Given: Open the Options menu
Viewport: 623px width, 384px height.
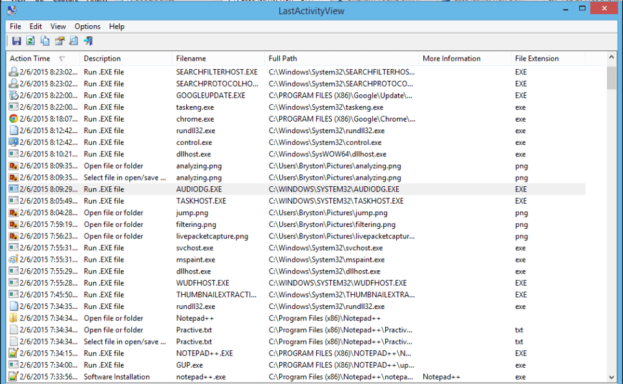Looking at the screenshot, I should click(x=87, y=27).
